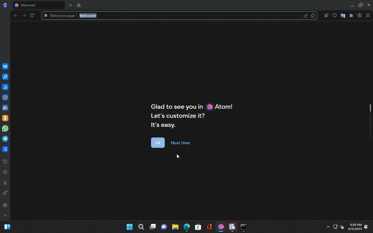This screenshot has width=373, height=233.
Task: Reload the current page
Action: (x=32, y=16)
